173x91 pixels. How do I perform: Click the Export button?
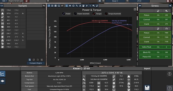coord(147,69)
